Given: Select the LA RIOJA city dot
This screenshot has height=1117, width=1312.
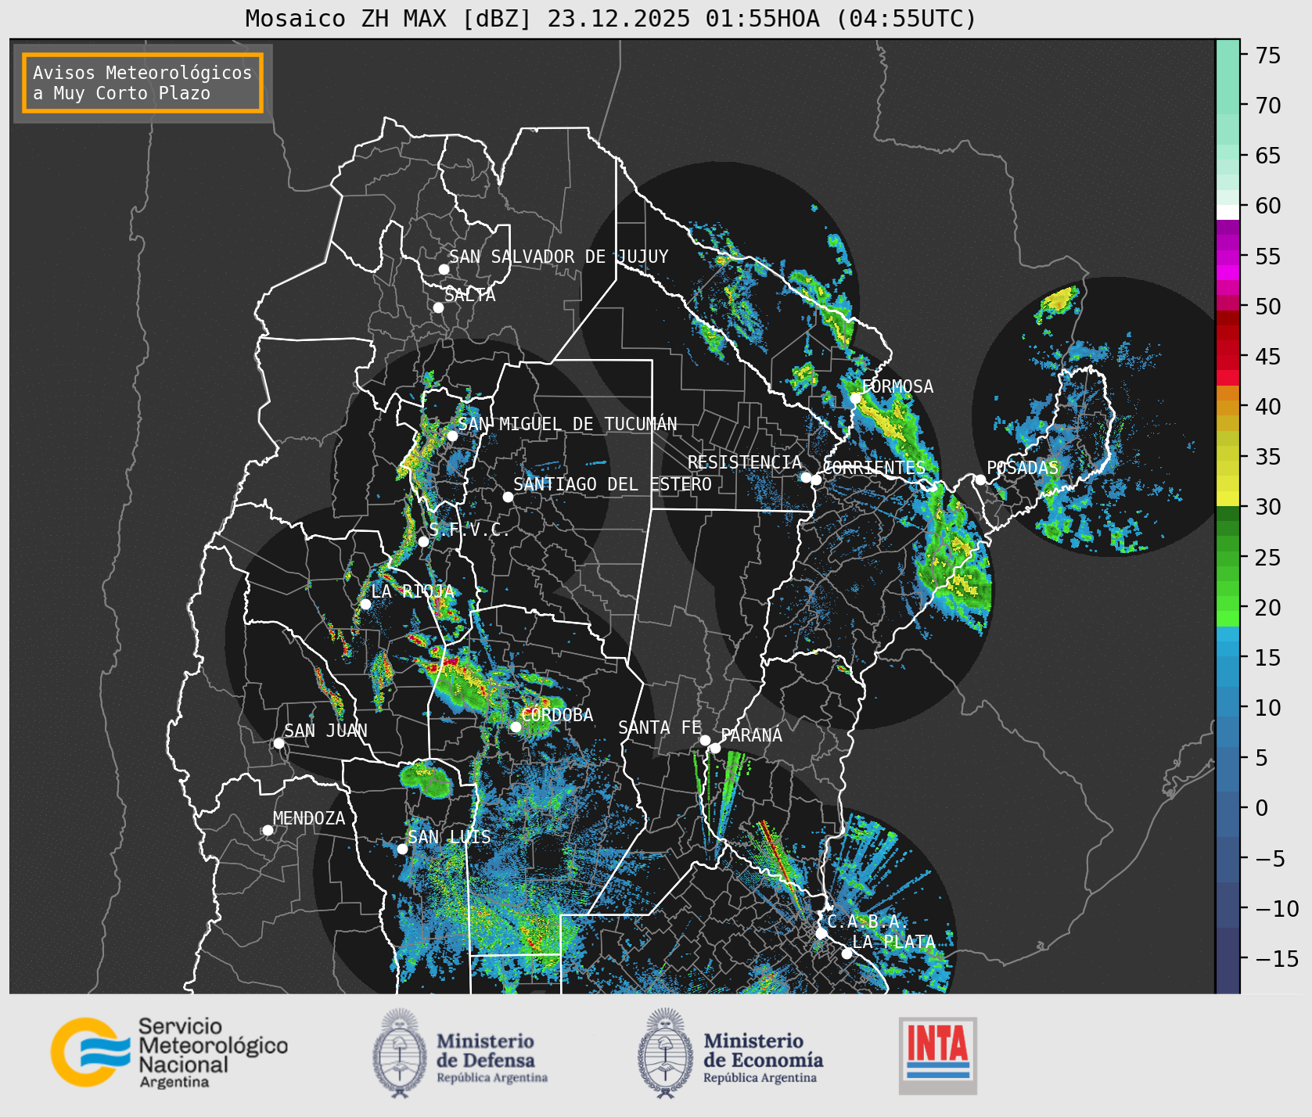Looking at the screenshot, I should click(365, 604).
